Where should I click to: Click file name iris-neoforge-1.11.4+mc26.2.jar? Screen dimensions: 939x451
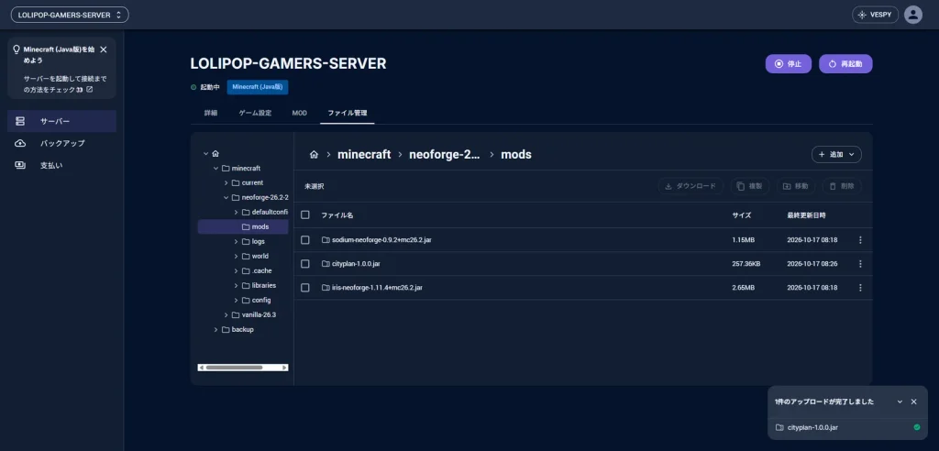pos(377,288)
